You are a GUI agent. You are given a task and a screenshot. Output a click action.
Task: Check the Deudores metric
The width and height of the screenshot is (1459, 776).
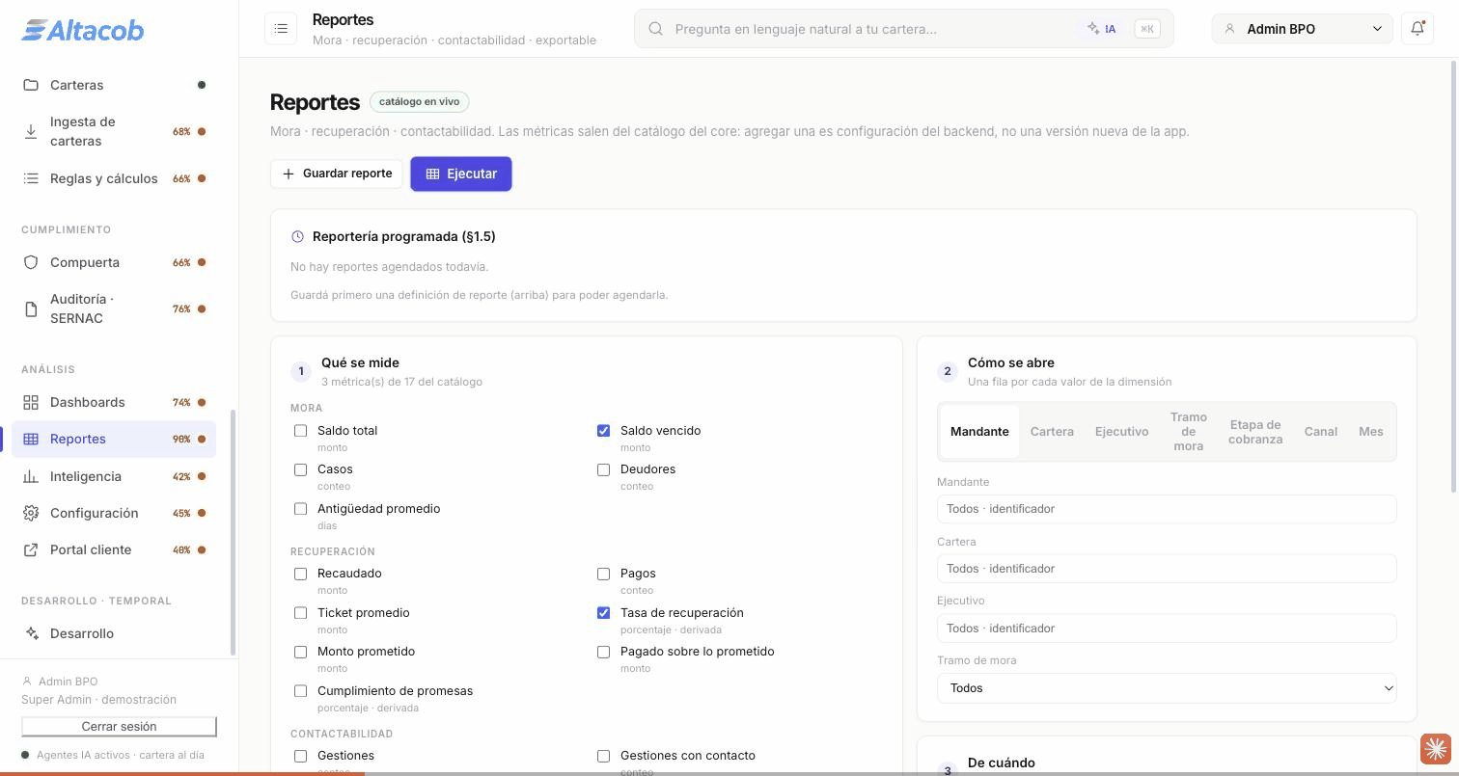click(x=604, y=469)
